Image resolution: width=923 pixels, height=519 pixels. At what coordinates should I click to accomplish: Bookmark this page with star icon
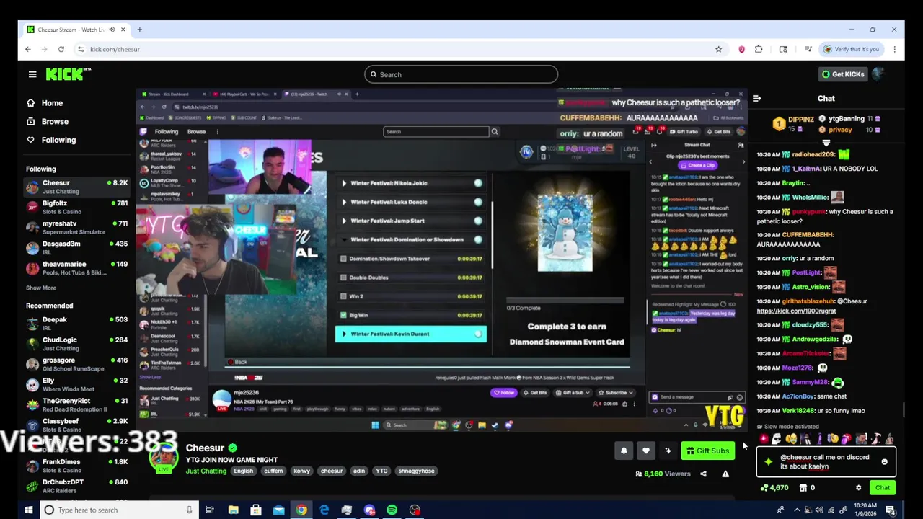pyautogui.click(x=718, y=49)
